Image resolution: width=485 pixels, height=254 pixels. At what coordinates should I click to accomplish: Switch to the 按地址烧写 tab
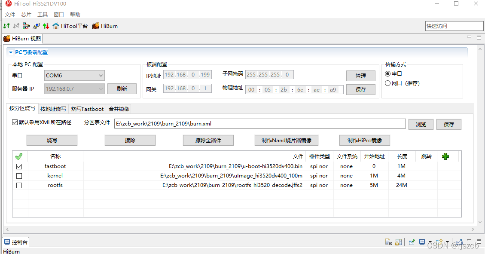(53, 109)
